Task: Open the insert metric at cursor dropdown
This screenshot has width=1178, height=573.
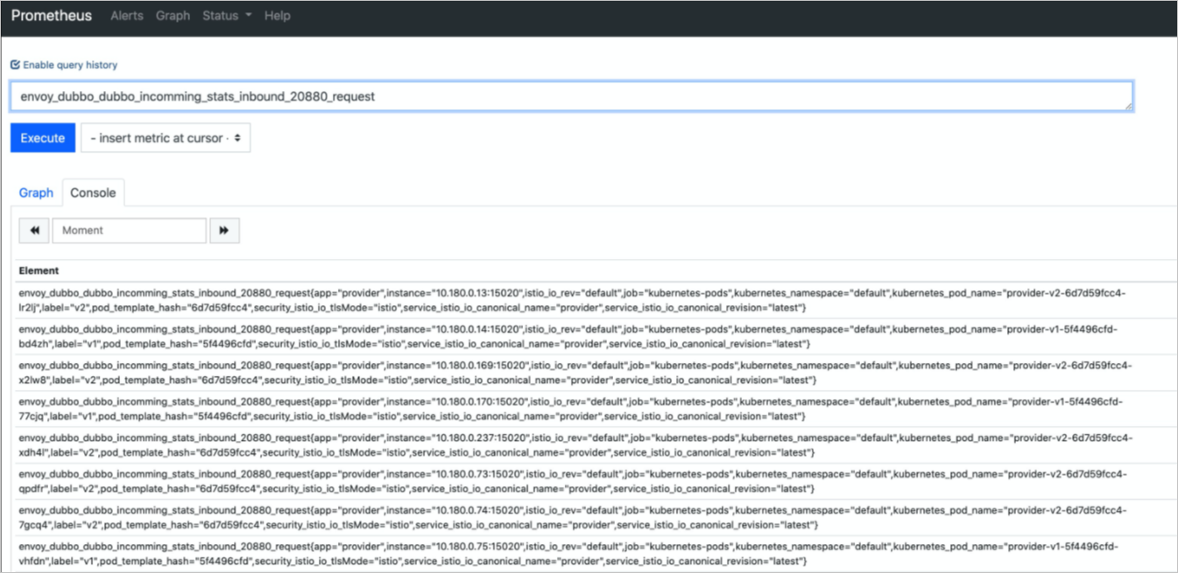Action: 166,138
